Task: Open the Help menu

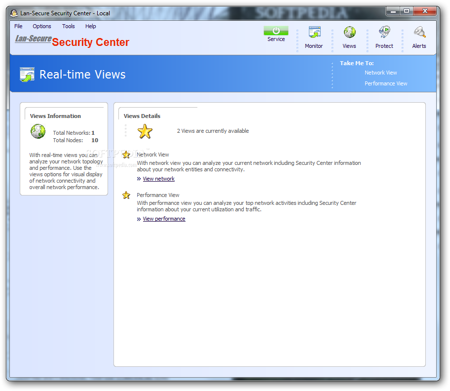Action: pos(90,26)
